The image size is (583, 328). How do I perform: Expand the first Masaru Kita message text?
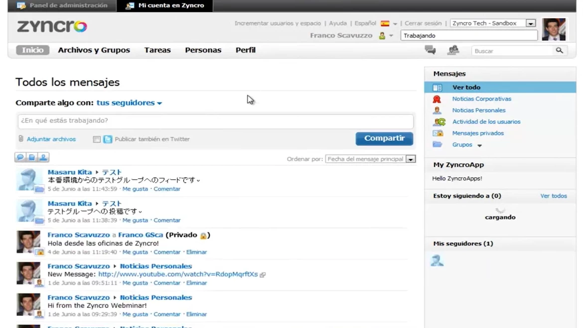tap(198, 180)
